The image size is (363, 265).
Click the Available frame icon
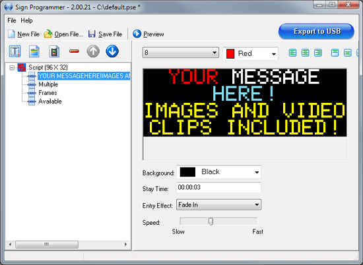(x=32, y=102)
